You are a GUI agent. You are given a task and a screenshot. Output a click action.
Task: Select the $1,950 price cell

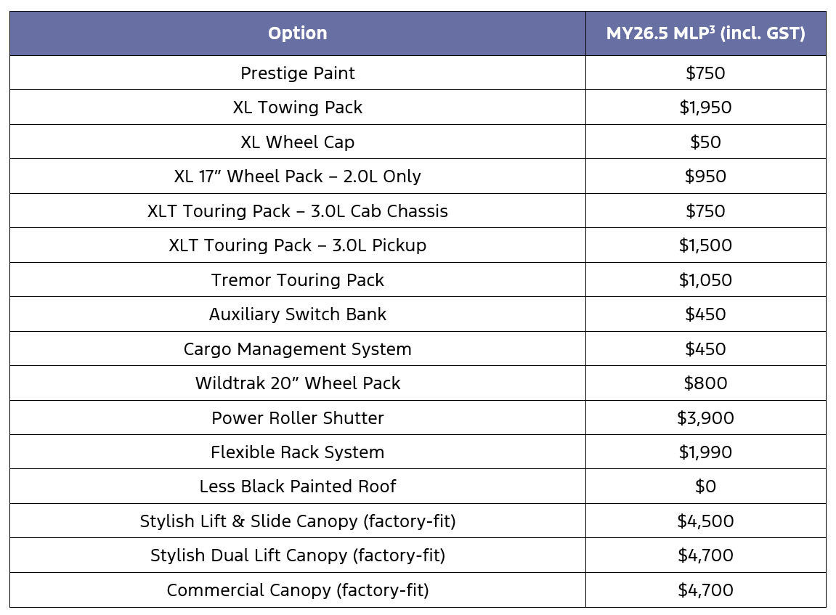tap(705, 107)
